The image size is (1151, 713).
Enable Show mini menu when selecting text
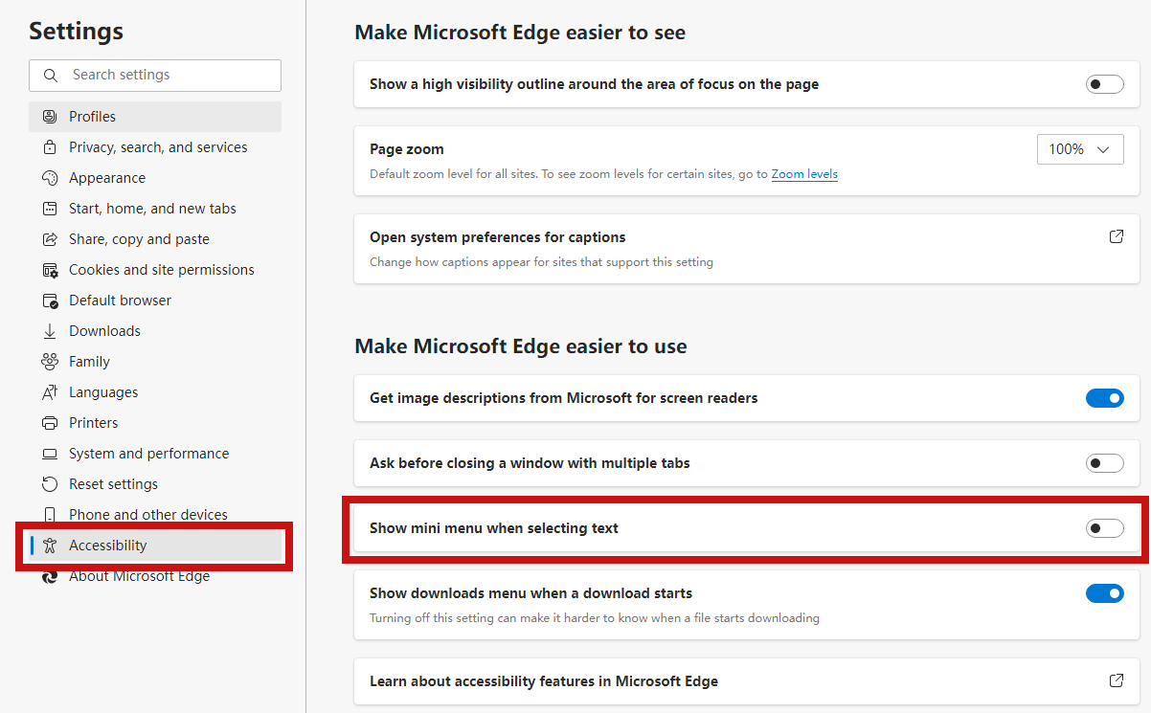coord(1104,528)
